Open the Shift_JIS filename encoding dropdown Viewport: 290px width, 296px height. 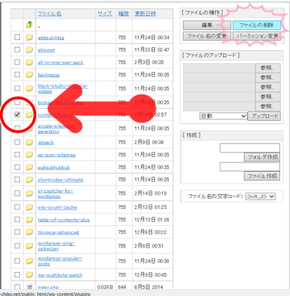click(x=260, y=197)
